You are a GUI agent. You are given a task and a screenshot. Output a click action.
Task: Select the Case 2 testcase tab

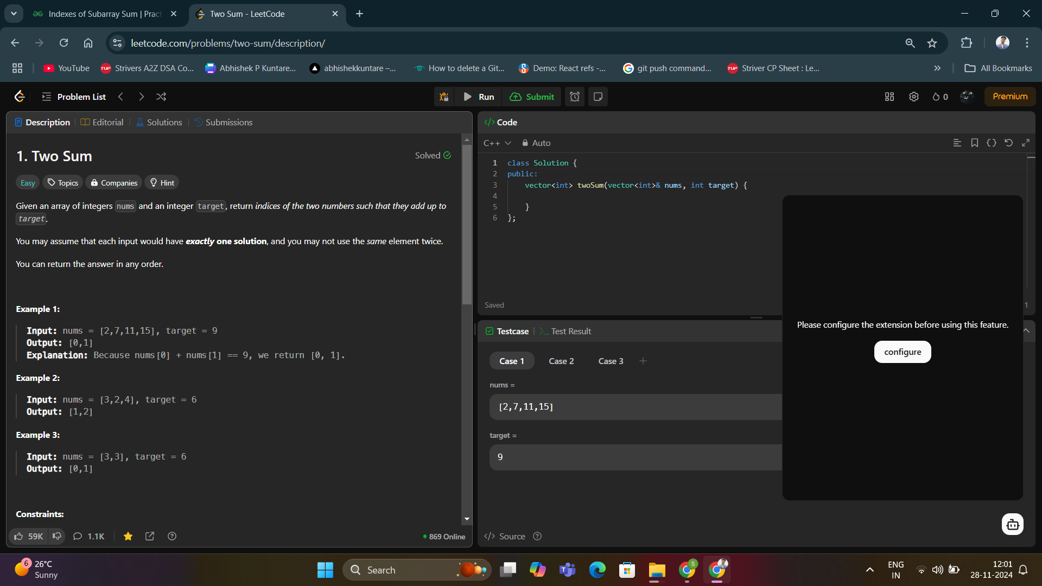click(561, 361)
